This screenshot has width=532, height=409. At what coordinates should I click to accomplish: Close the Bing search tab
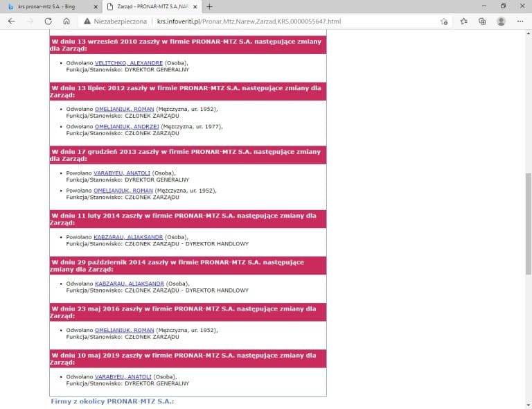96,6
